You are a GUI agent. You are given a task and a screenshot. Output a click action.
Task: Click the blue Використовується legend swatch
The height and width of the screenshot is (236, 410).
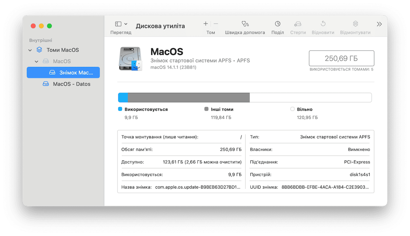120,109
